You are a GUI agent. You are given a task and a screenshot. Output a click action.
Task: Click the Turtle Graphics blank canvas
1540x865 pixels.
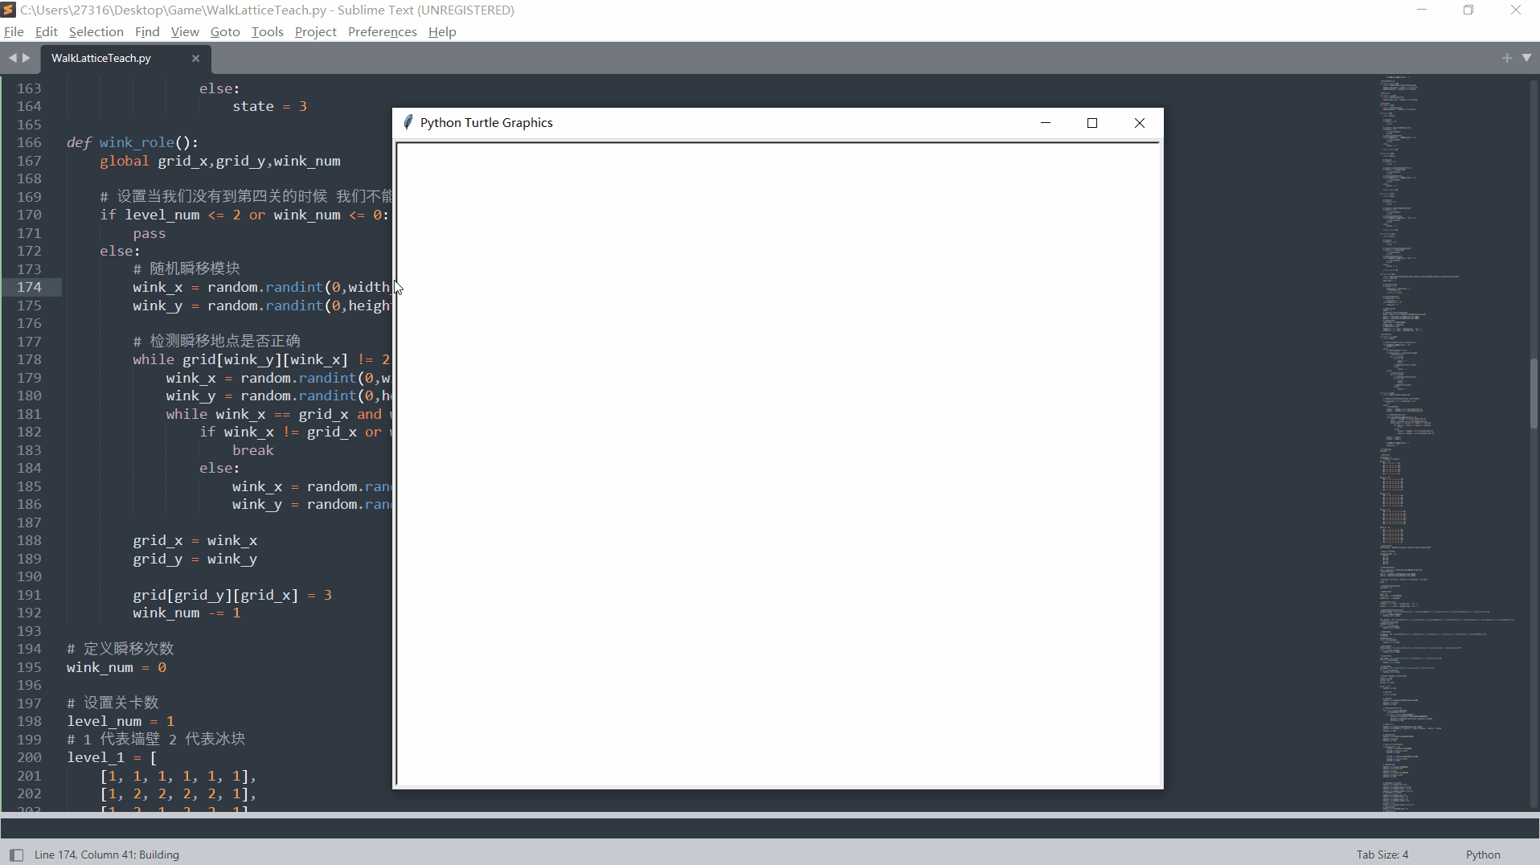pos(778,464)
